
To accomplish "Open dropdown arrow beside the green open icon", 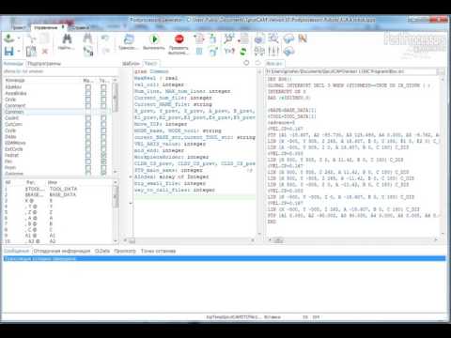I will pos(19,38).
